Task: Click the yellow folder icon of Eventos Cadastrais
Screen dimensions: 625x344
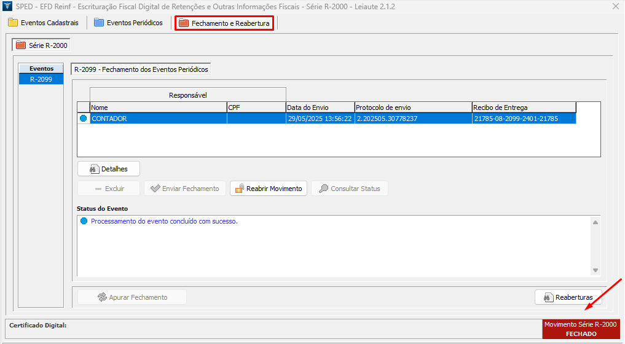Action: tap(13, 23)
